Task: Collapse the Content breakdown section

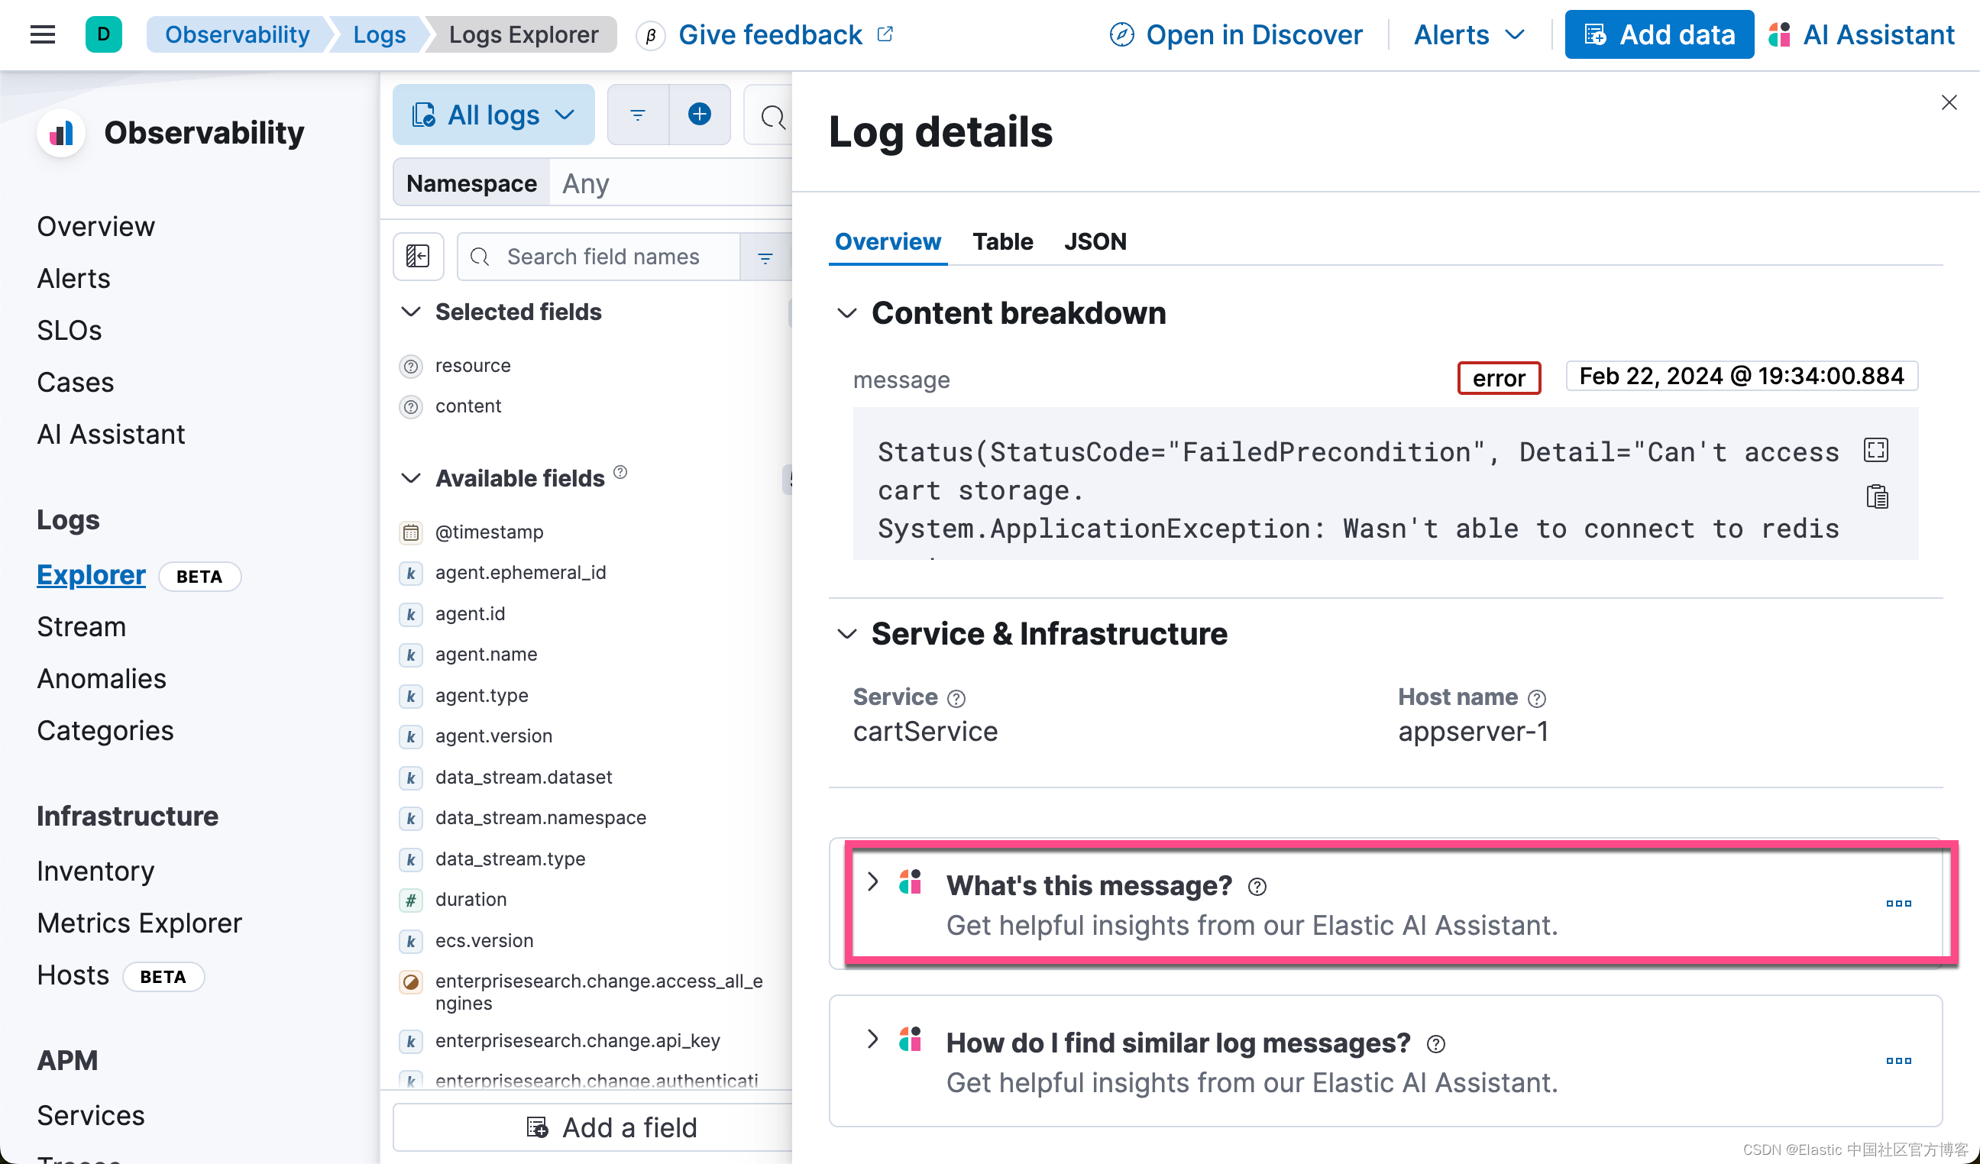Action: point(847,313)
